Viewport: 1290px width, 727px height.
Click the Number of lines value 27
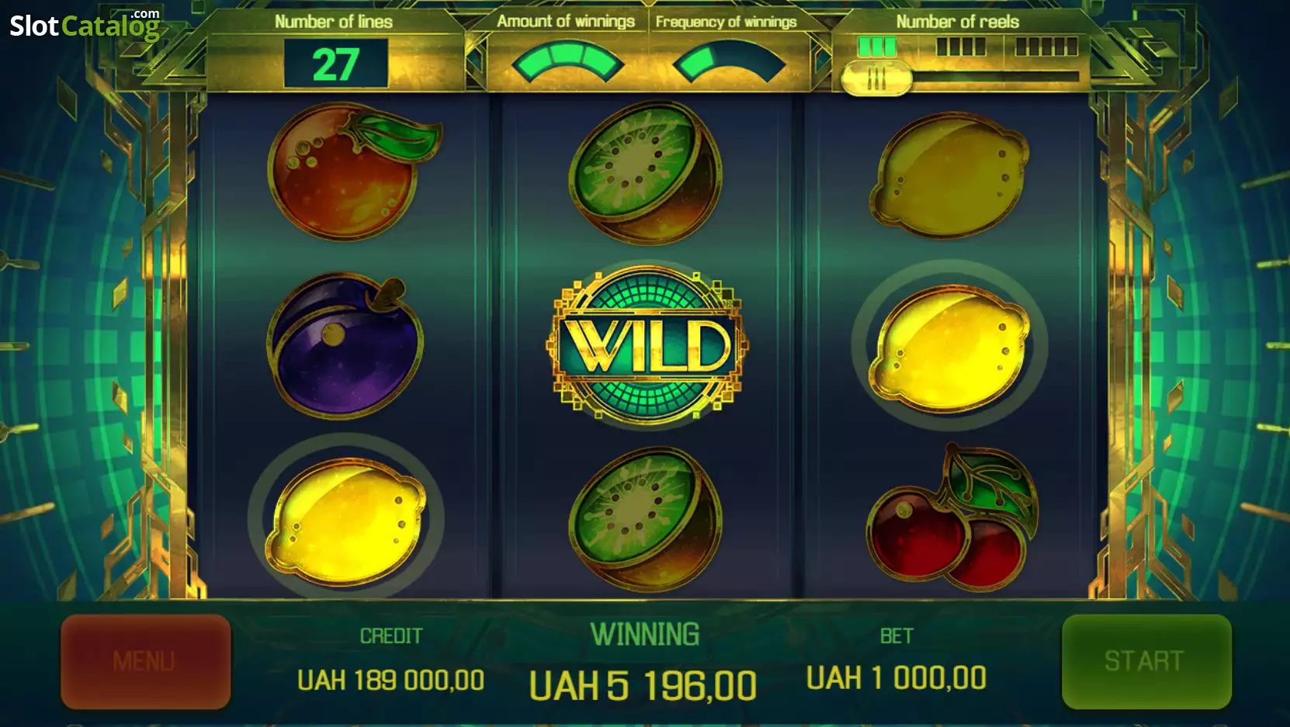coord(335,64)
